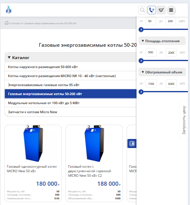
Task: Select Энергонезависимые газовые котлы 95 кВт
Action: (71, 85)
